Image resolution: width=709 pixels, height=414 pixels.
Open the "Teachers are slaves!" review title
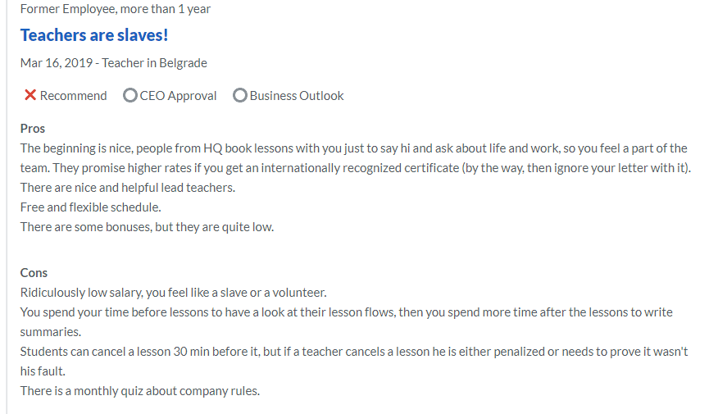coord(94,35)
